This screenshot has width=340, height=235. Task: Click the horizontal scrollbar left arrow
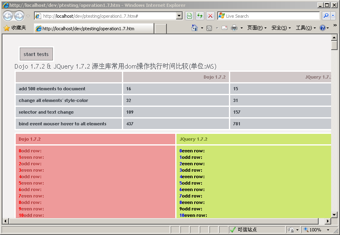pyautogui.click(x=5, y=221)
